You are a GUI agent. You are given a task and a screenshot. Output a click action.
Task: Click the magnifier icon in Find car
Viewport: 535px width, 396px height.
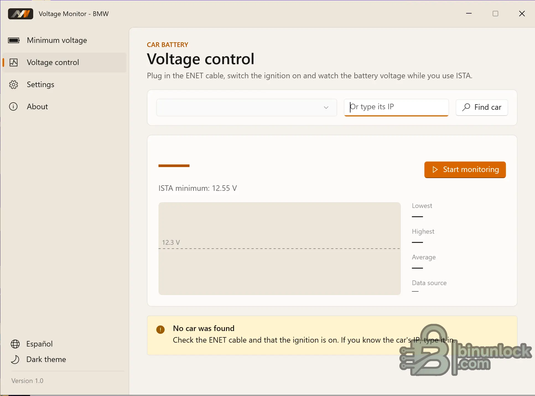466,107
